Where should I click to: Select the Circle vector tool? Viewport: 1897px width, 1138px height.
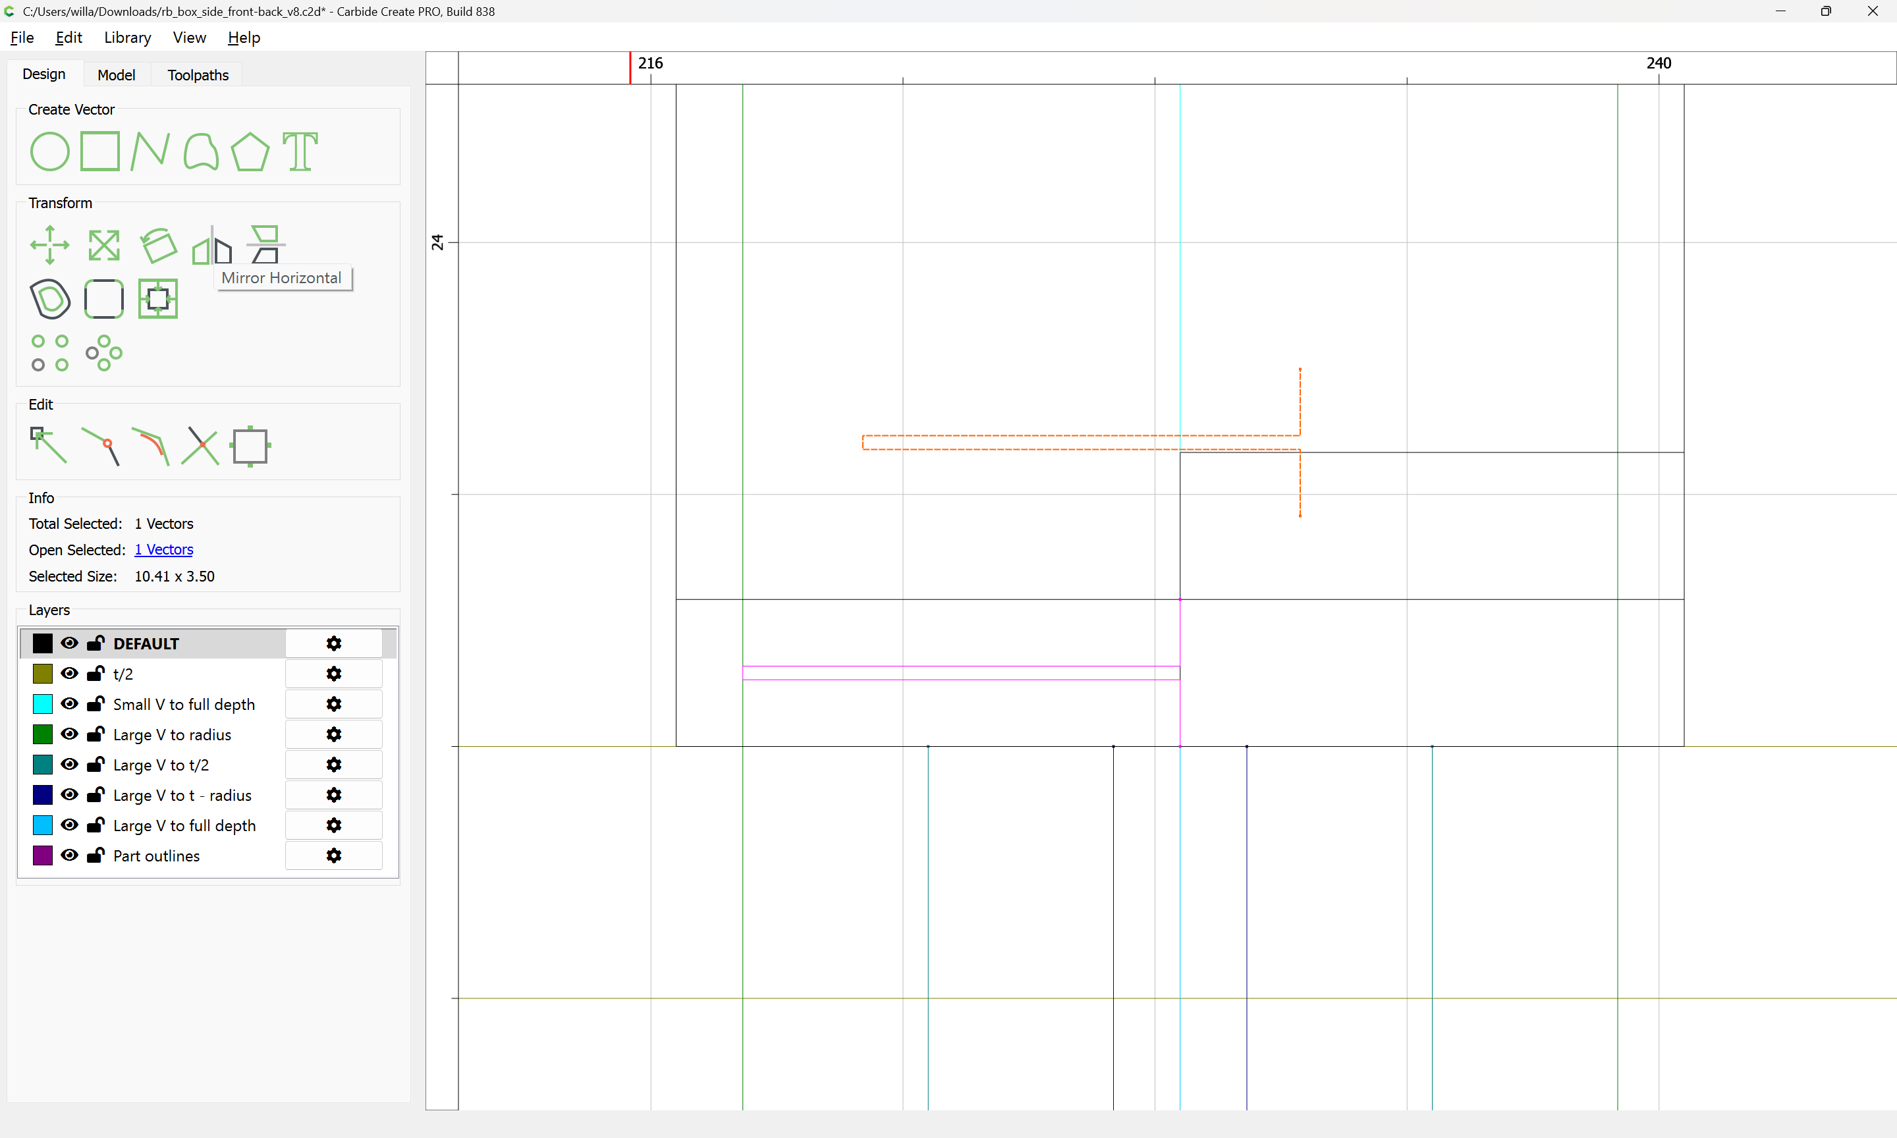point(49,151)
